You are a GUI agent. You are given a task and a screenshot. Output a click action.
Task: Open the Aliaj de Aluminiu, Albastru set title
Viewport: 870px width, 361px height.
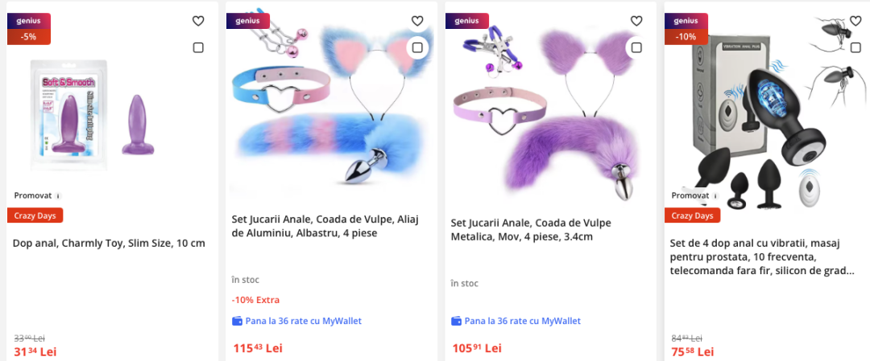(x=325, y=226)
